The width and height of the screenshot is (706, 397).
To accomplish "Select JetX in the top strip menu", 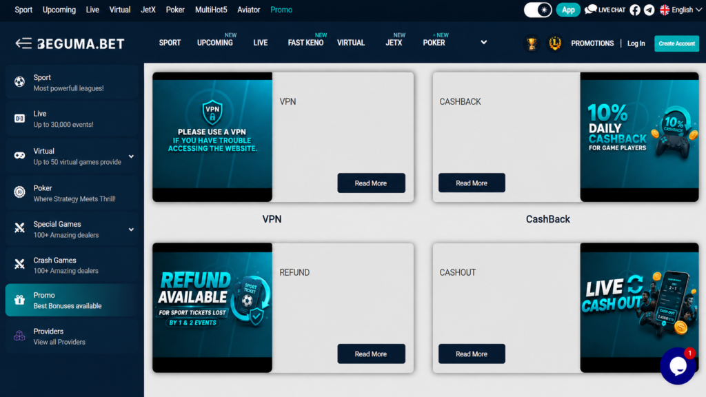I will 148,10.
